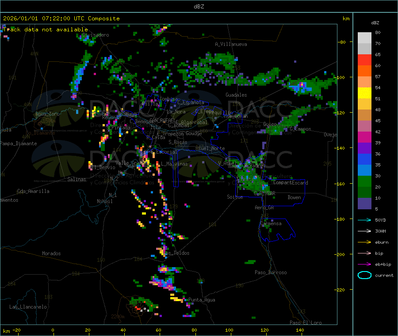Click the -160 km vertical axis tick
This screenshot has width=398, height=336.
click(x=339, y=184)
